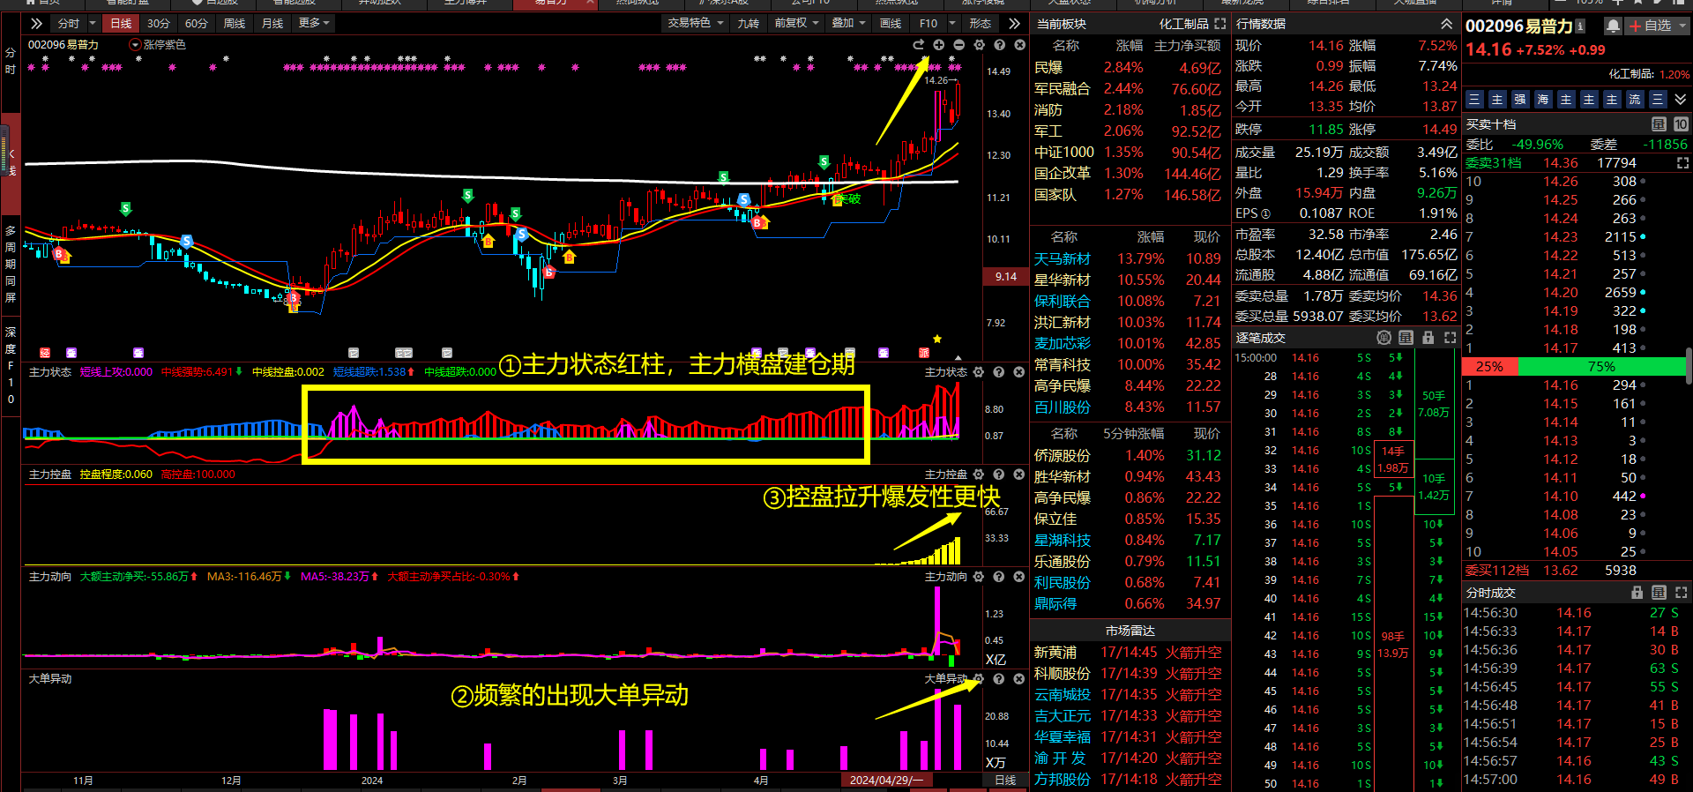Open 主力控盘 panel settings gear
Viewport: 1693px width, 792px height.
(979, 474)
